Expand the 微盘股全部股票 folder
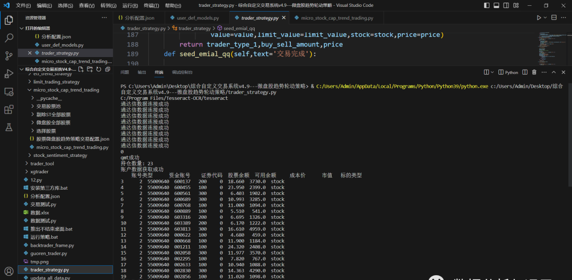 (x=33, y=123)
